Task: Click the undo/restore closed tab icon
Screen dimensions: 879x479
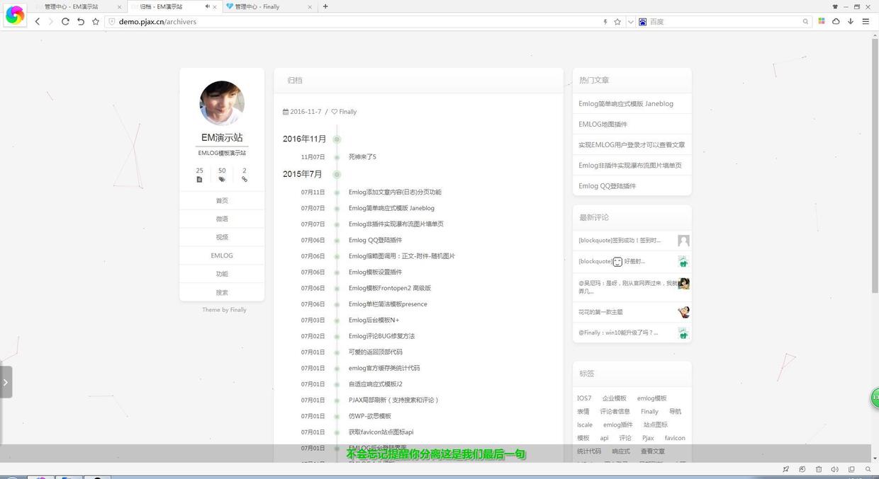Action: pyautogui.click(x=81, y=22)
